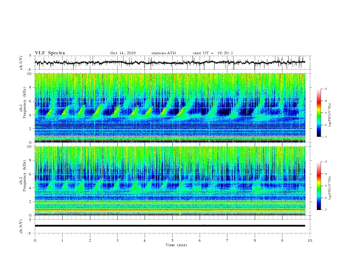Click the "-6" tick on the lower colorbar
The height and width of the screenshot is (270, 349).
coord(325,198)
